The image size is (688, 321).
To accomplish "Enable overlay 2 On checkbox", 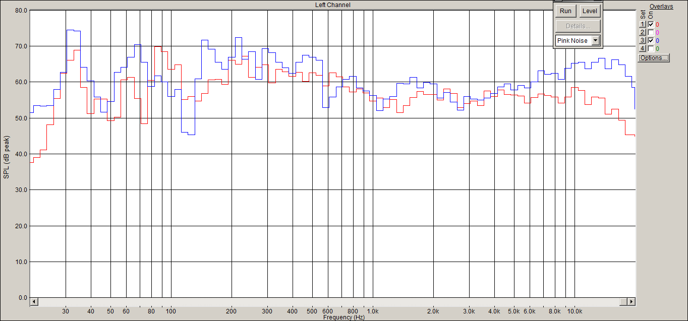I will (651, 32).
